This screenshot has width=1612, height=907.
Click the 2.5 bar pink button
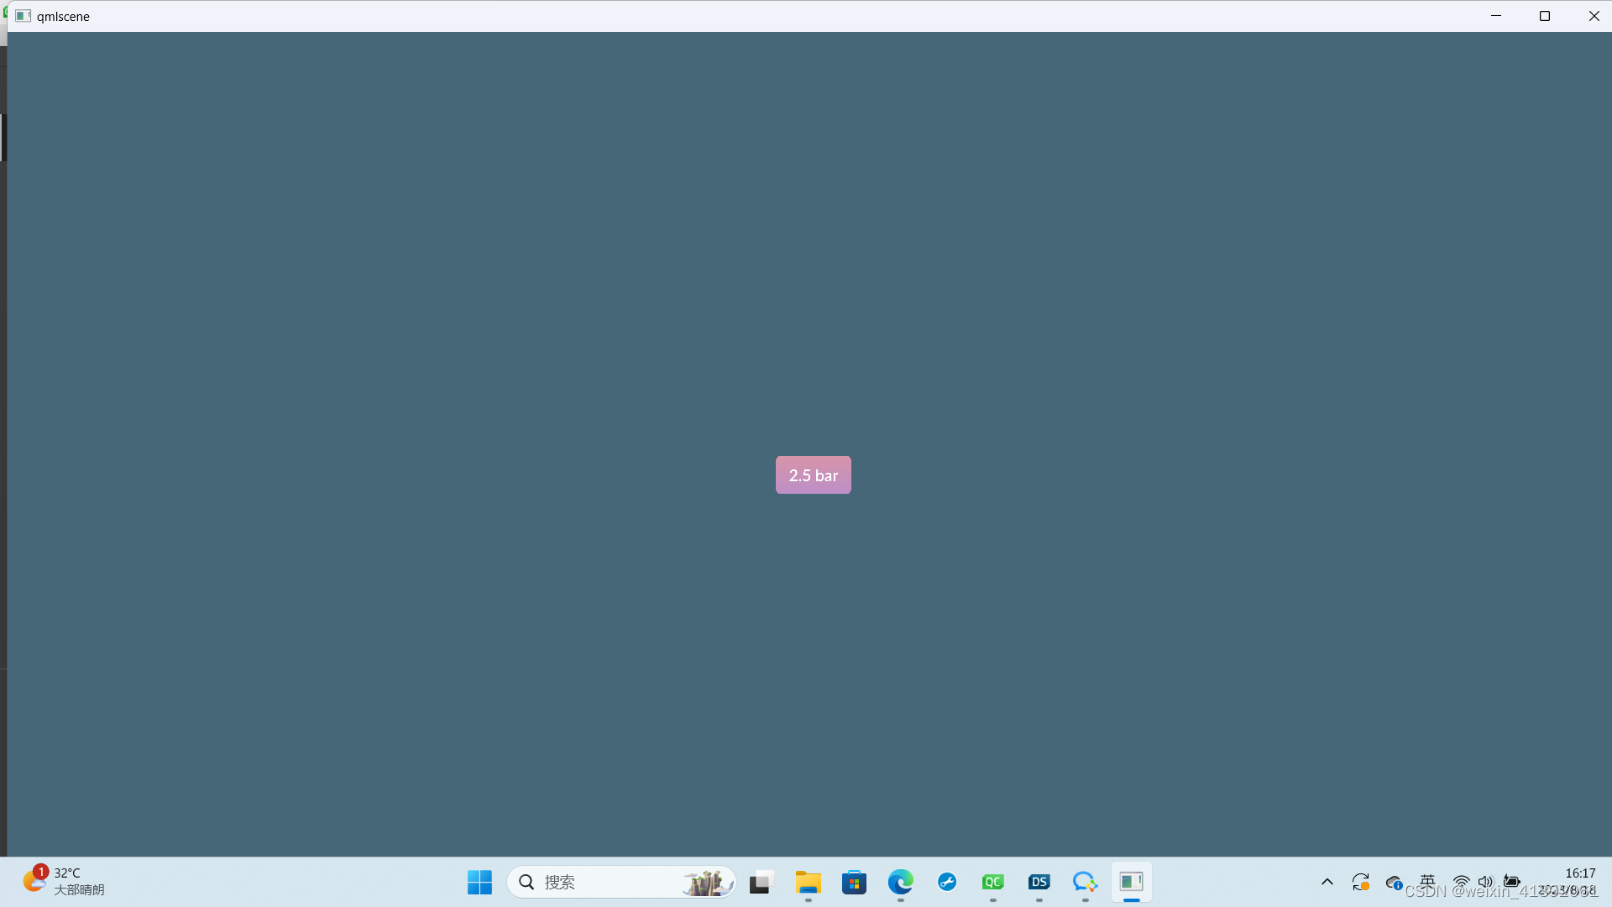813,475
